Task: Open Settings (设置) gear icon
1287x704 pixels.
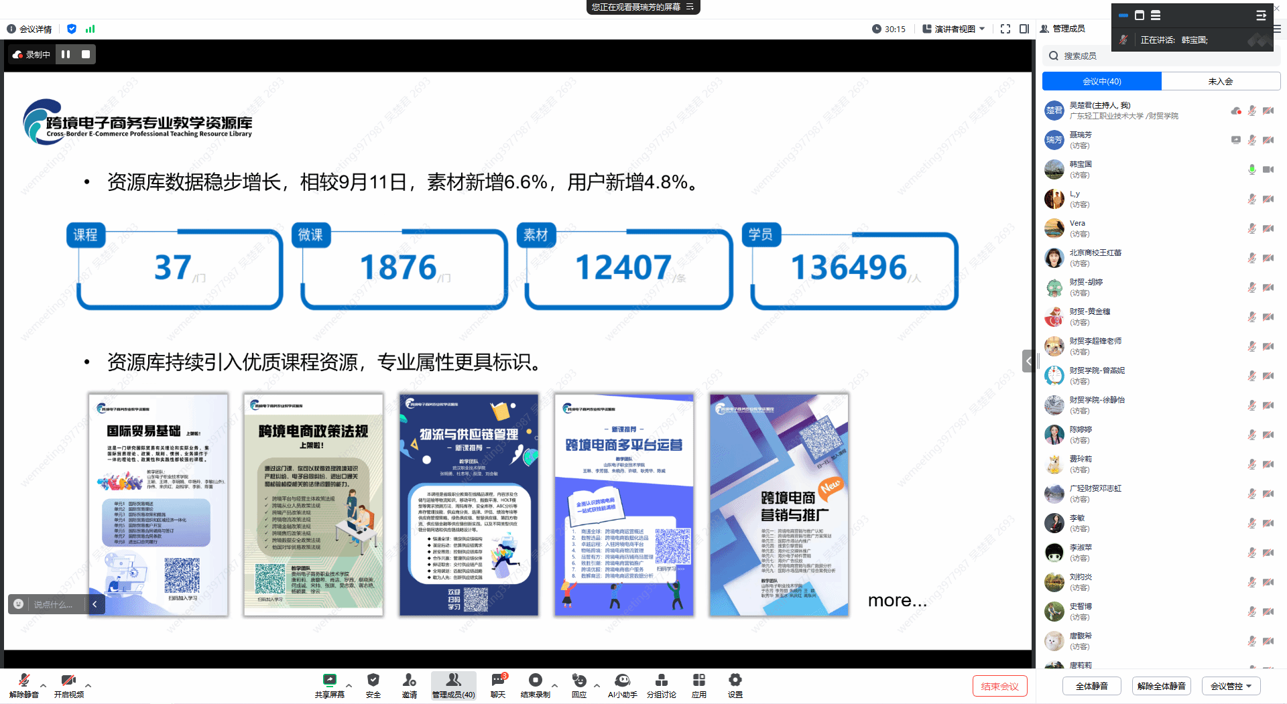Action: click(x=735, y=681)
